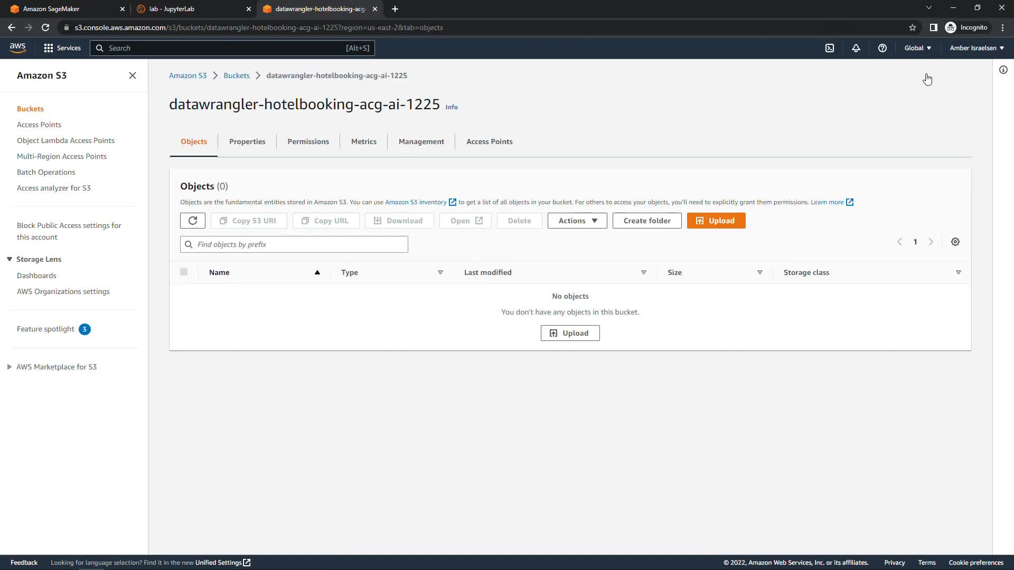Click the Create folder button
Viewport: 1014px width, 570px height.
[647, 221]
